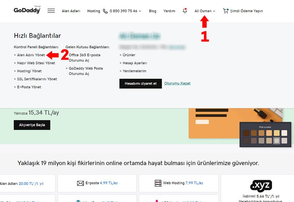294x202 pixels.
Task: Open SSL Sertifikalarını Yönet link
Action: 37,79
